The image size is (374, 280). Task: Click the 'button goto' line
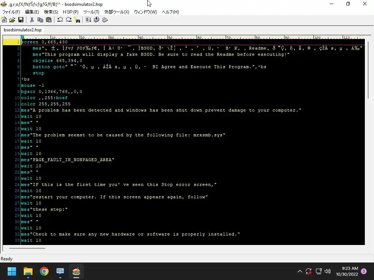point(149,67)
